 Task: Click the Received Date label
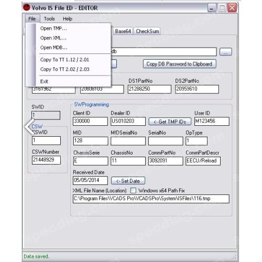tap(89, 172)
